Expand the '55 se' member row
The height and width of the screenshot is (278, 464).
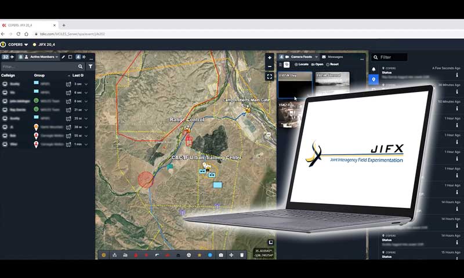[86, 136]
